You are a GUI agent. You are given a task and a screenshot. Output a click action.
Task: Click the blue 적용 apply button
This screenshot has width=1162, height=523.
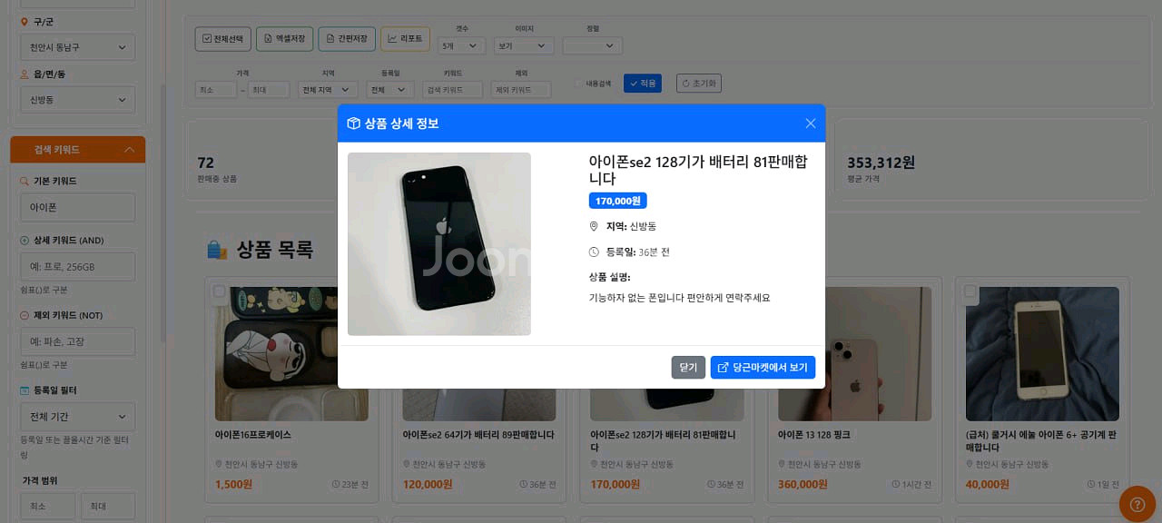click(643, 84)
